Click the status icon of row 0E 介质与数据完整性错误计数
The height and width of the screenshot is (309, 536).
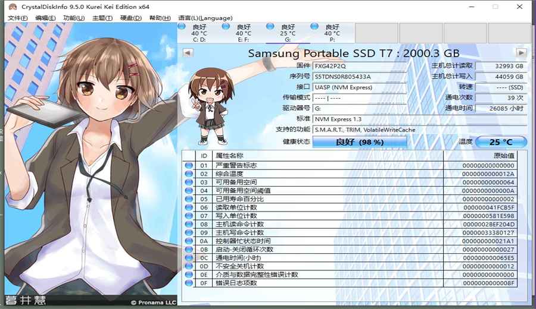click(x=189, y=275)
